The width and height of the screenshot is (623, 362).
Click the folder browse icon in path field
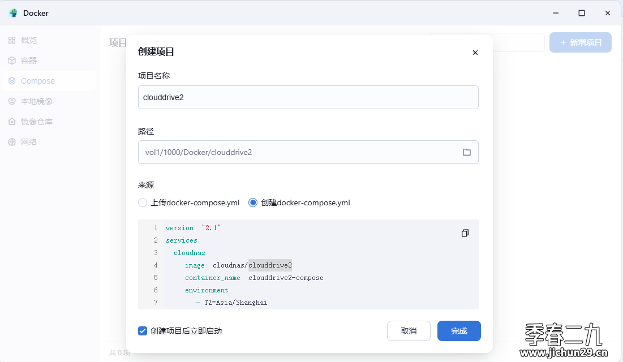coord(467,152)
